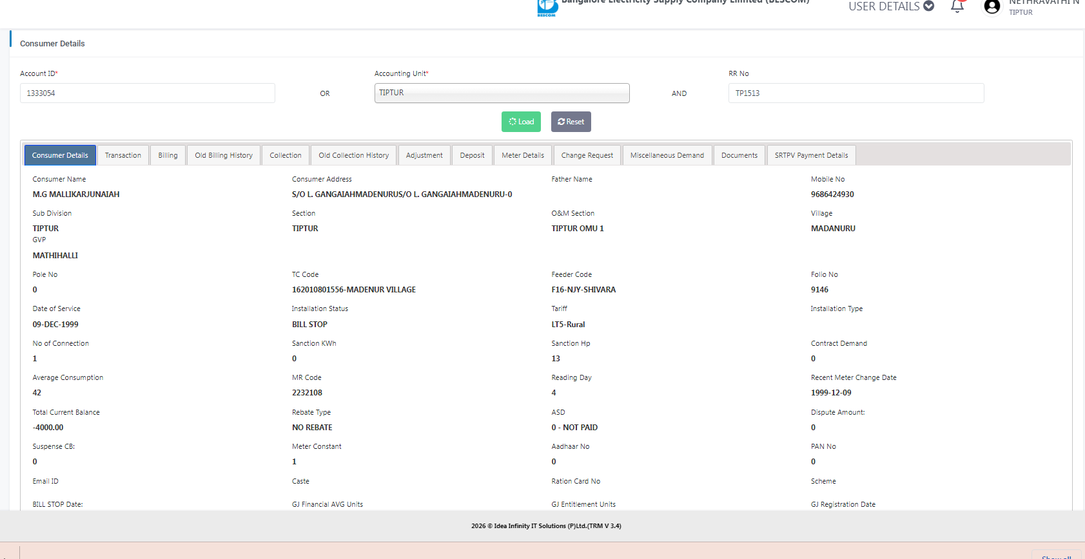Click tariff value LT5-Rural

[x=568, y=325]
